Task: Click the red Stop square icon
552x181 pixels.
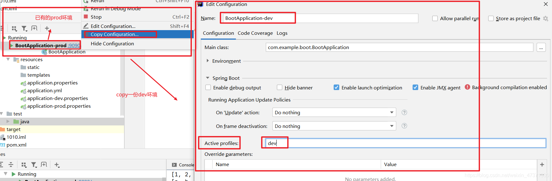Action: (86, 16)
